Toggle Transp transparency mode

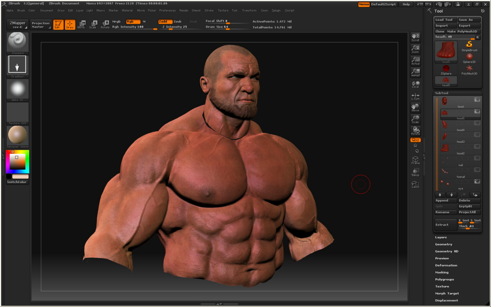[415, 172]
